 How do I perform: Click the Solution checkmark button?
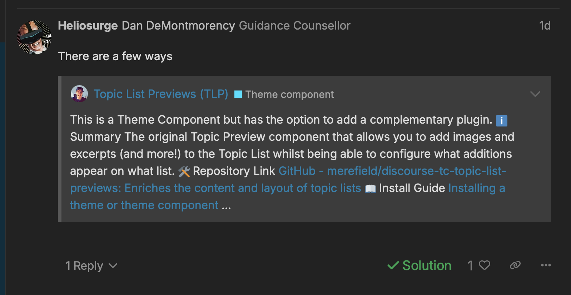419,265
